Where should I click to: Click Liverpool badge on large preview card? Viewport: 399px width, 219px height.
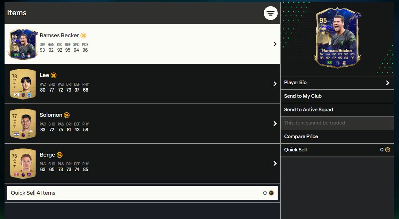point(345,62)
